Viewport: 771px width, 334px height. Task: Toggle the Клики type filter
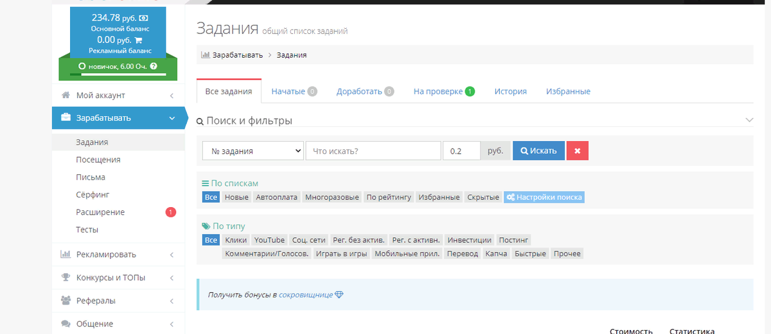236,240
